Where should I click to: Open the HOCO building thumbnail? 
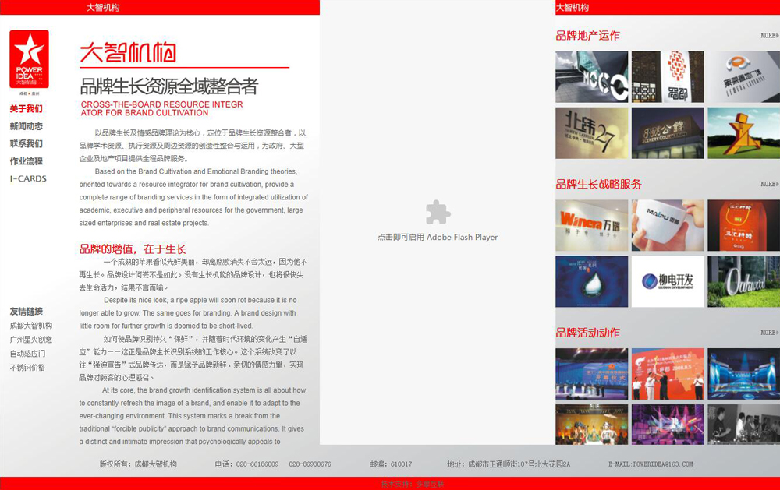591,77
